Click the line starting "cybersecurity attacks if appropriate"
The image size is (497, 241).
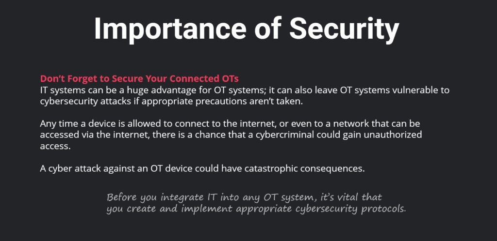point(172,102)
